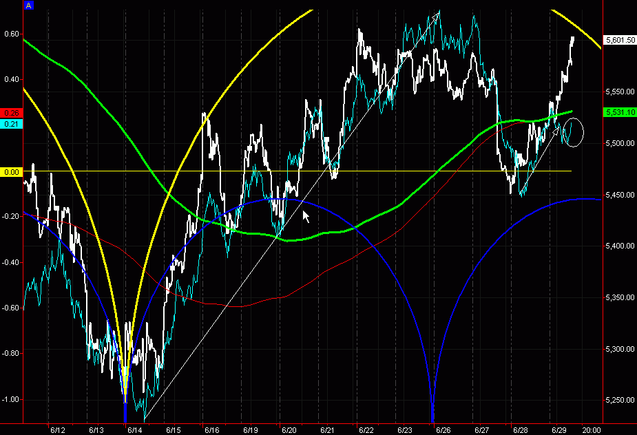Click the 5,400.00 price axis label

(620, 246)
